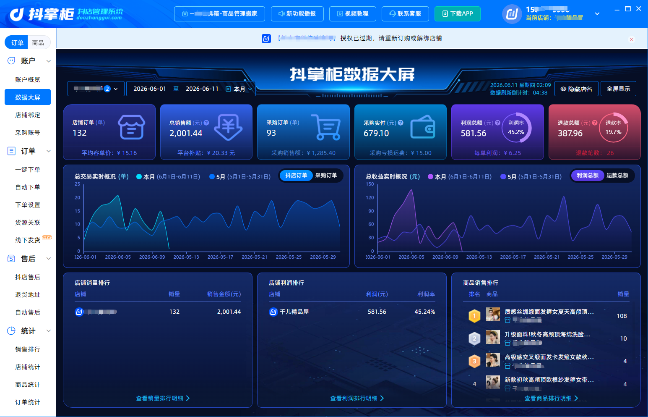Toggle 5月 series in 总收益实时概况 legend
Screen dimensions: 648x417
pyautogui.click(x=531, y=177)
